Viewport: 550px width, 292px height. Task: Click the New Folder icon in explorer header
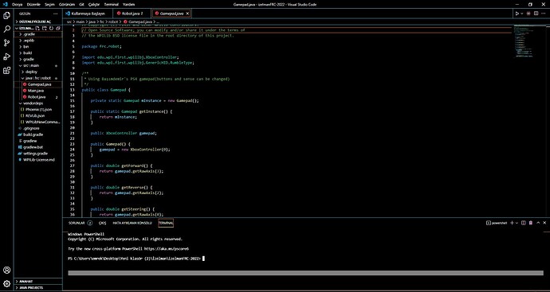click(x=44, y=28)
